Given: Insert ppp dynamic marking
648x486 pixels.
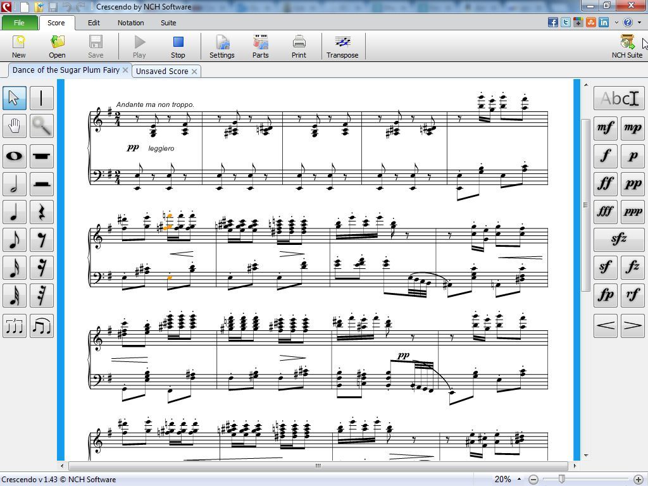Looking at the screenshot, I should click(x=633, y=211).
